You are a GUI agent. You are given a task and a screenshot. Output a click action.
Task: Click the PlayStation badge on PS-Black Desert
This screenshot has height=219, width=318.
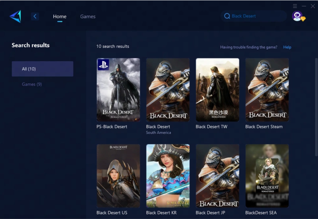(103, 65)
